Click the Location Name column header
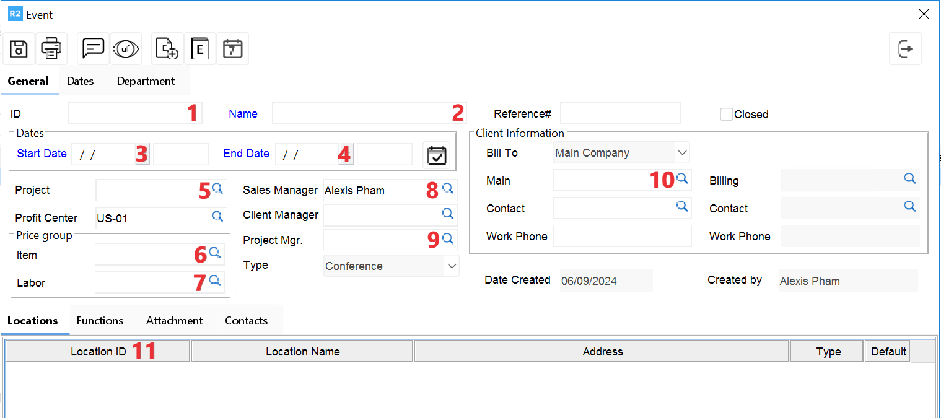This screenshot has width=941, height=418. [x=302, y=352]
